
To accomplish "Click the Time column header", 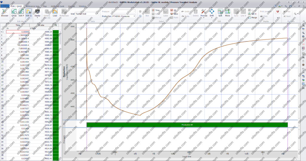I will coord(18,25).
